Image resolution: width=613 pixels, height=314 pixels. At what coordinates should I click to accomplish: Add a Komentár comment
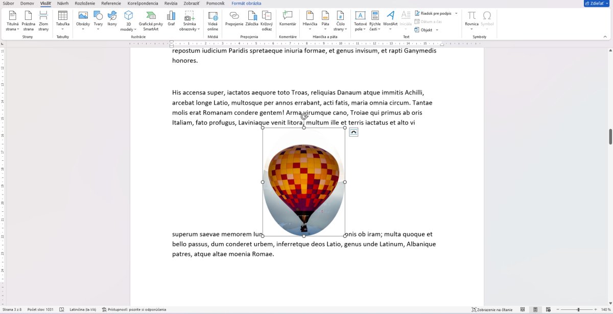(x=288, y=18)
